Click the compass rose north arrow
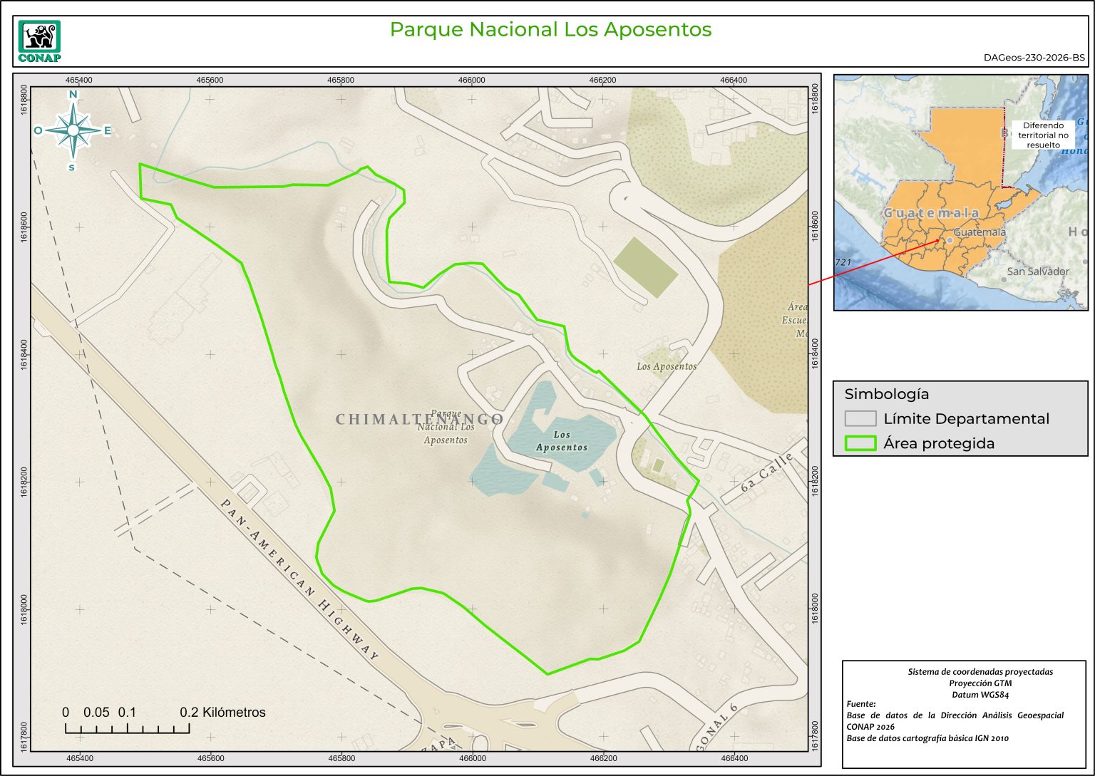The image size is (1095, 776). pyautogui.click(x=73, y=130)
